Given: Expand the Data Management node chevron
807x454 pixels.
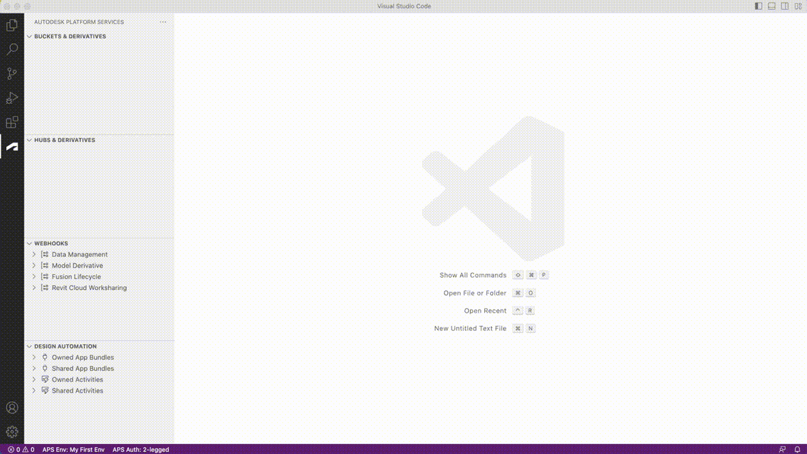Looking at the screenshot, I should pyautogui.click(x=34, y=254).
